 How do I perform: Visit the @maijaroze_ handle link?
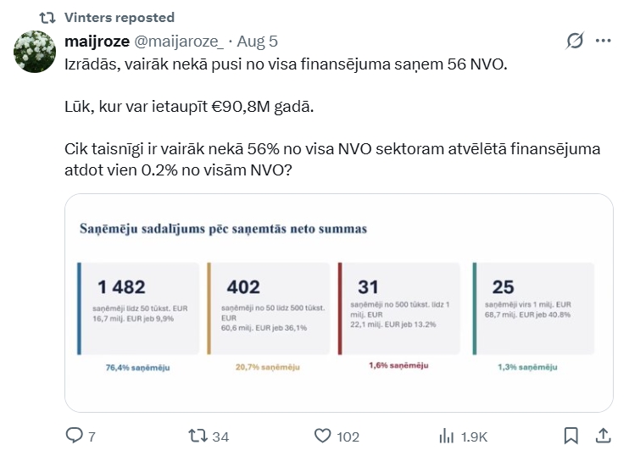[179, 42]
